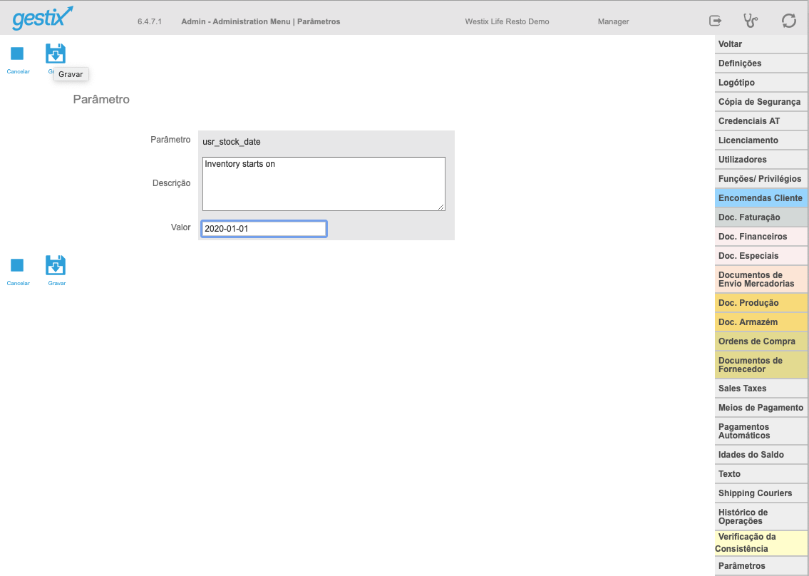
Task: Click the Westix Life Resto Demo text
Action: click(x=507, y=21)
